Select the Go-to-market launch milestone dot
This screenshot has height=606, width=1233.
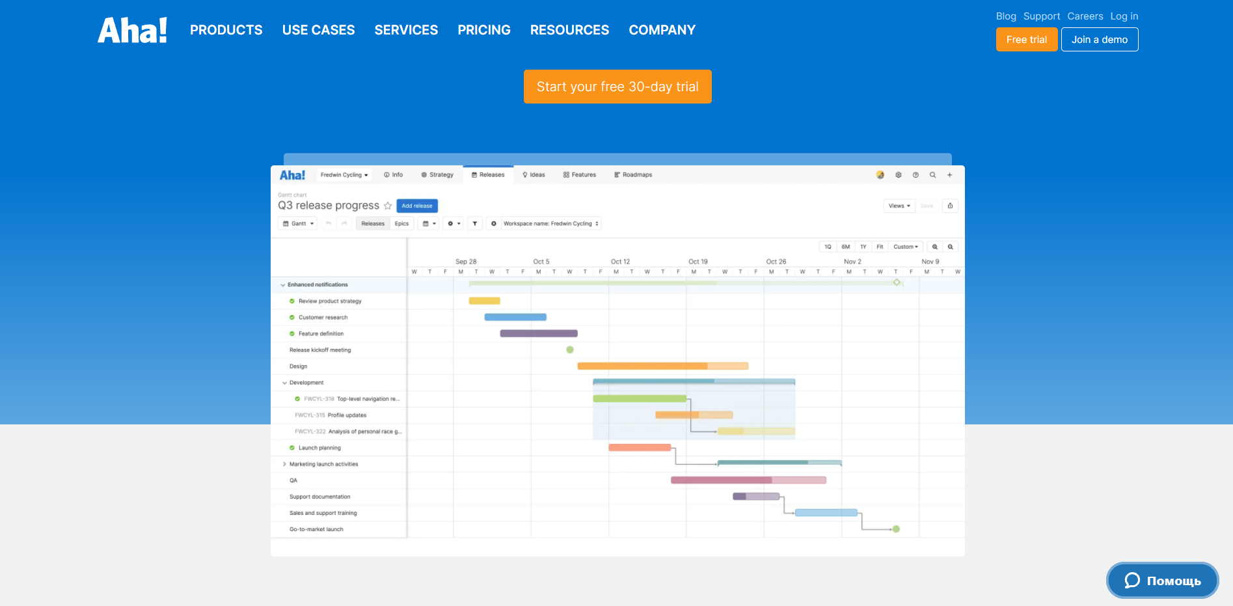tap(896, 529)
